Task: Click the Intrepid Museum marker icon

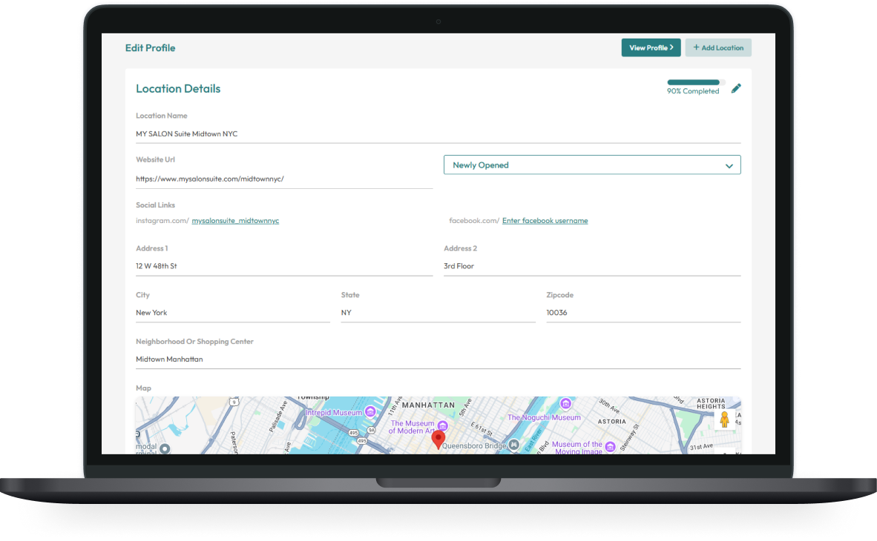Action: click(370, 412)
